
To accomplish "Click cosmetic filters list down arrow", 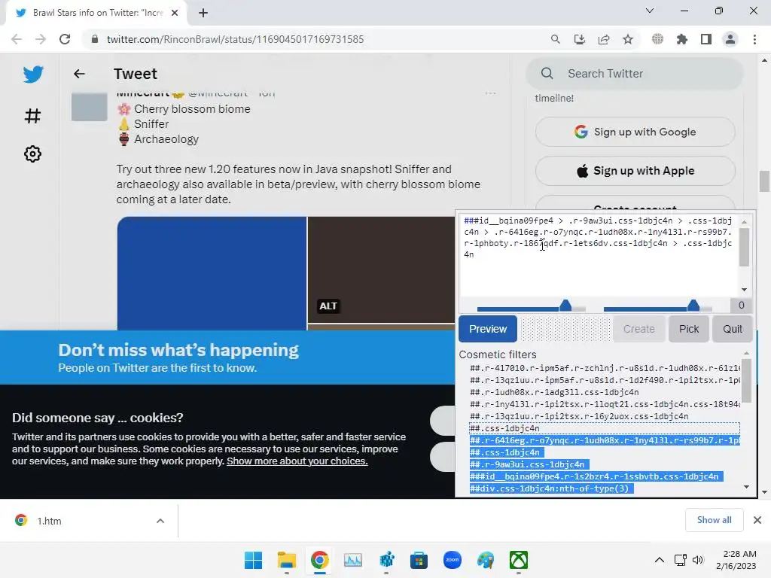I will pyautogui.click(x=746, y=487).
